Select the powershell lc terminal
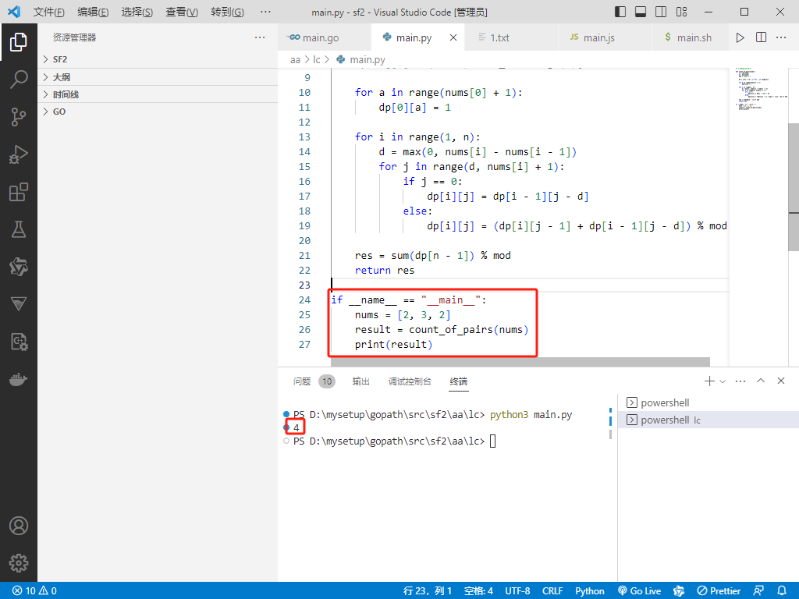799x599 pixels. click(x=708, y=420)
